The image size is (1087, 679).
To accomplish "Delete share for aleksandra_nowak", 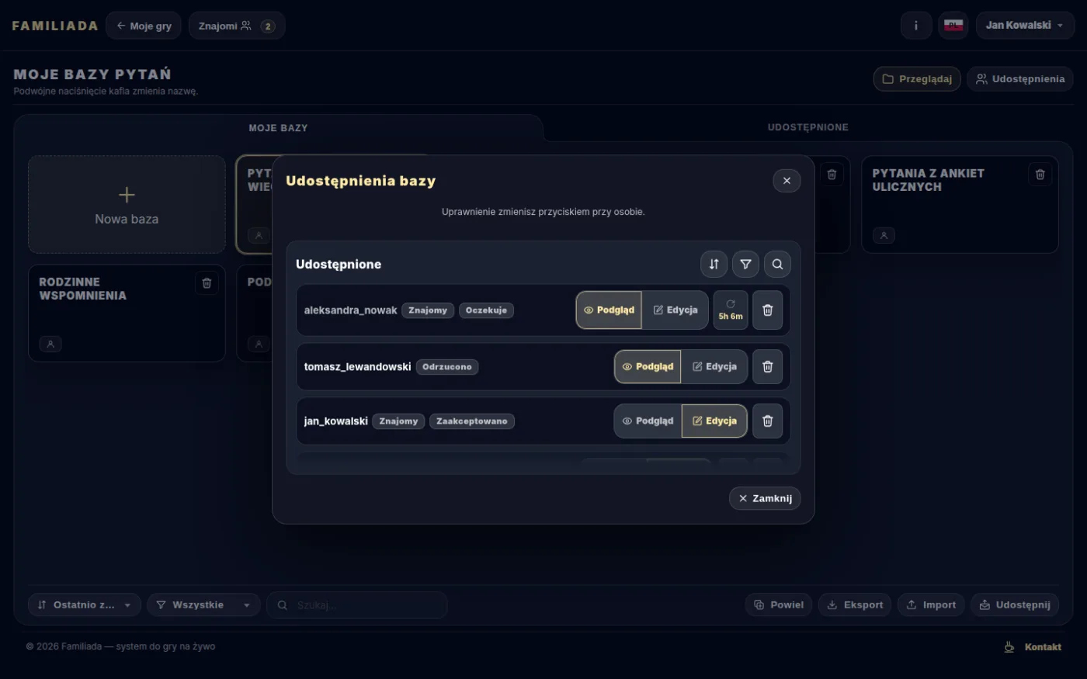I will click(767, 310).
